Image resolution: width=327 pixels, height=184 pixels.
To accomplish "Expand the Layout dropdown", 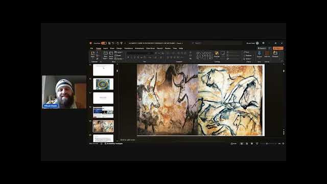I will click(119, 52).
